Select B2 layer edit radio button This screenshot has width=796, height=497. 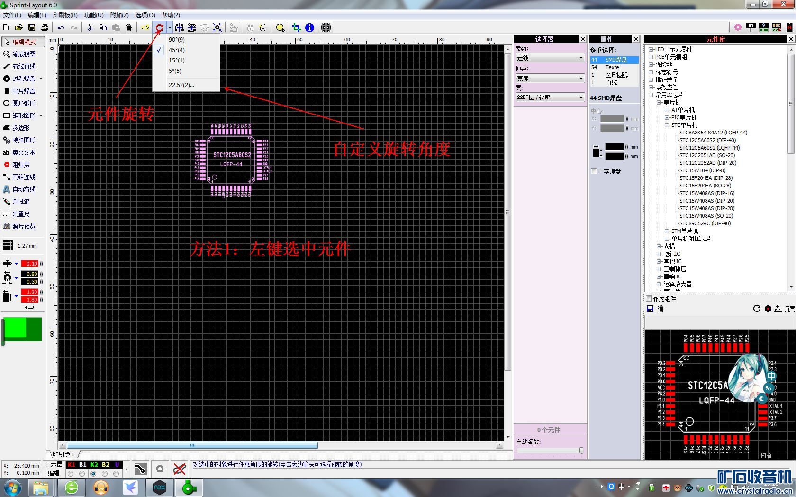click(105, 473)
